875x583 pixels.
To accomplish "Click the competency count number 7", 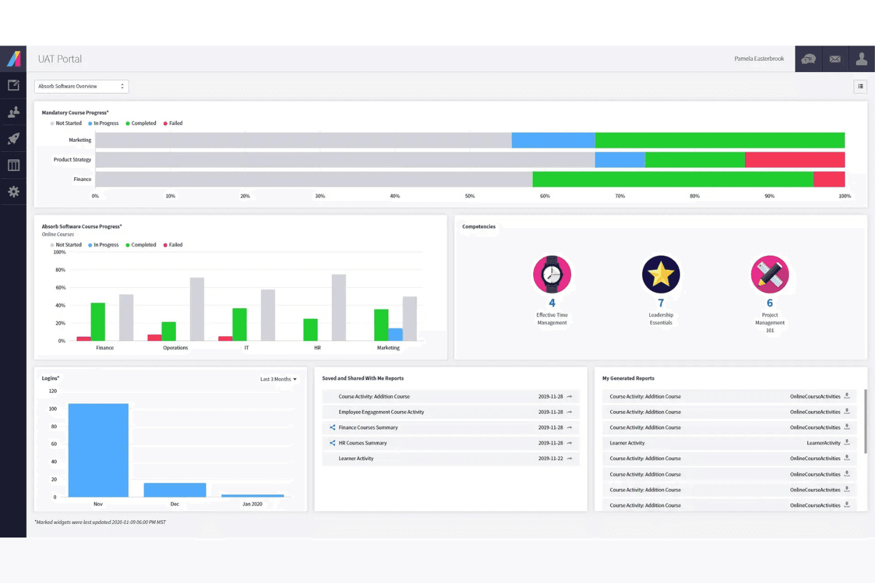I will (661, 303).
